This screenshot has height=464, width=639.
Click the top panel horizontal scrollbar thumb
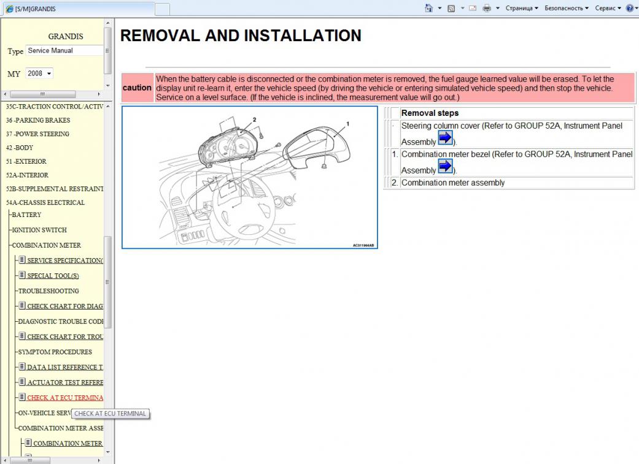pyautogui.click(x=43, y=94)
